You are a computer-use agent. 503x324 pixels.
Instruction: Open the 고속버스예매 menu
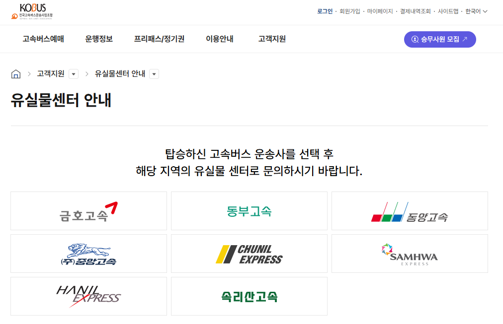pyautogui.click(x=43, y=39)
